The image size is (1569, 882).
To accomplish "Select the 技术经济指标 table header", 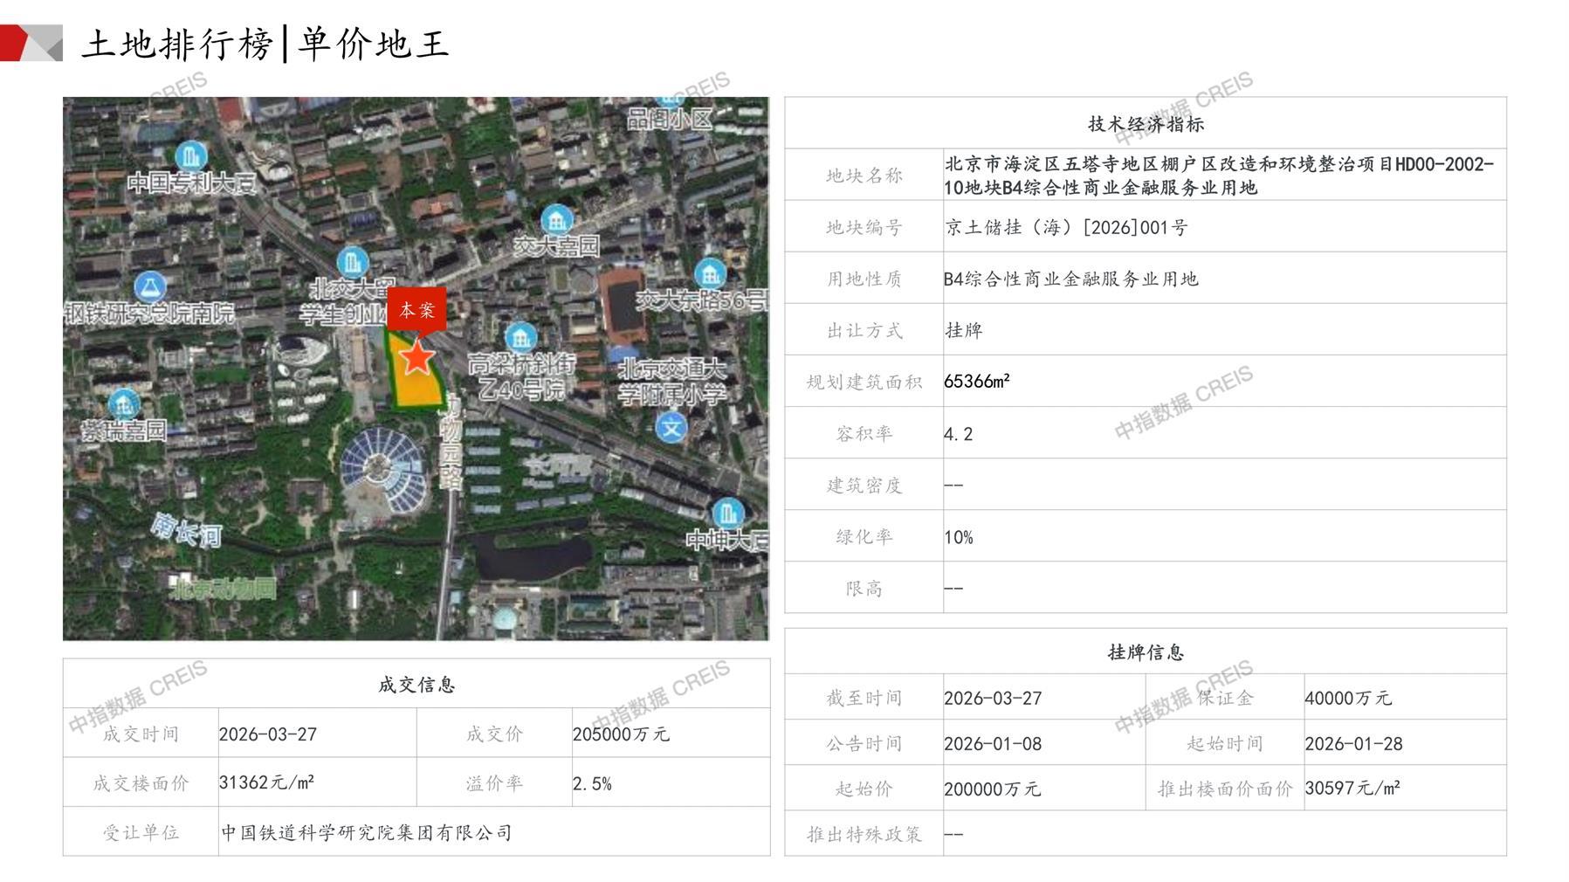I will click(1145, 124).
